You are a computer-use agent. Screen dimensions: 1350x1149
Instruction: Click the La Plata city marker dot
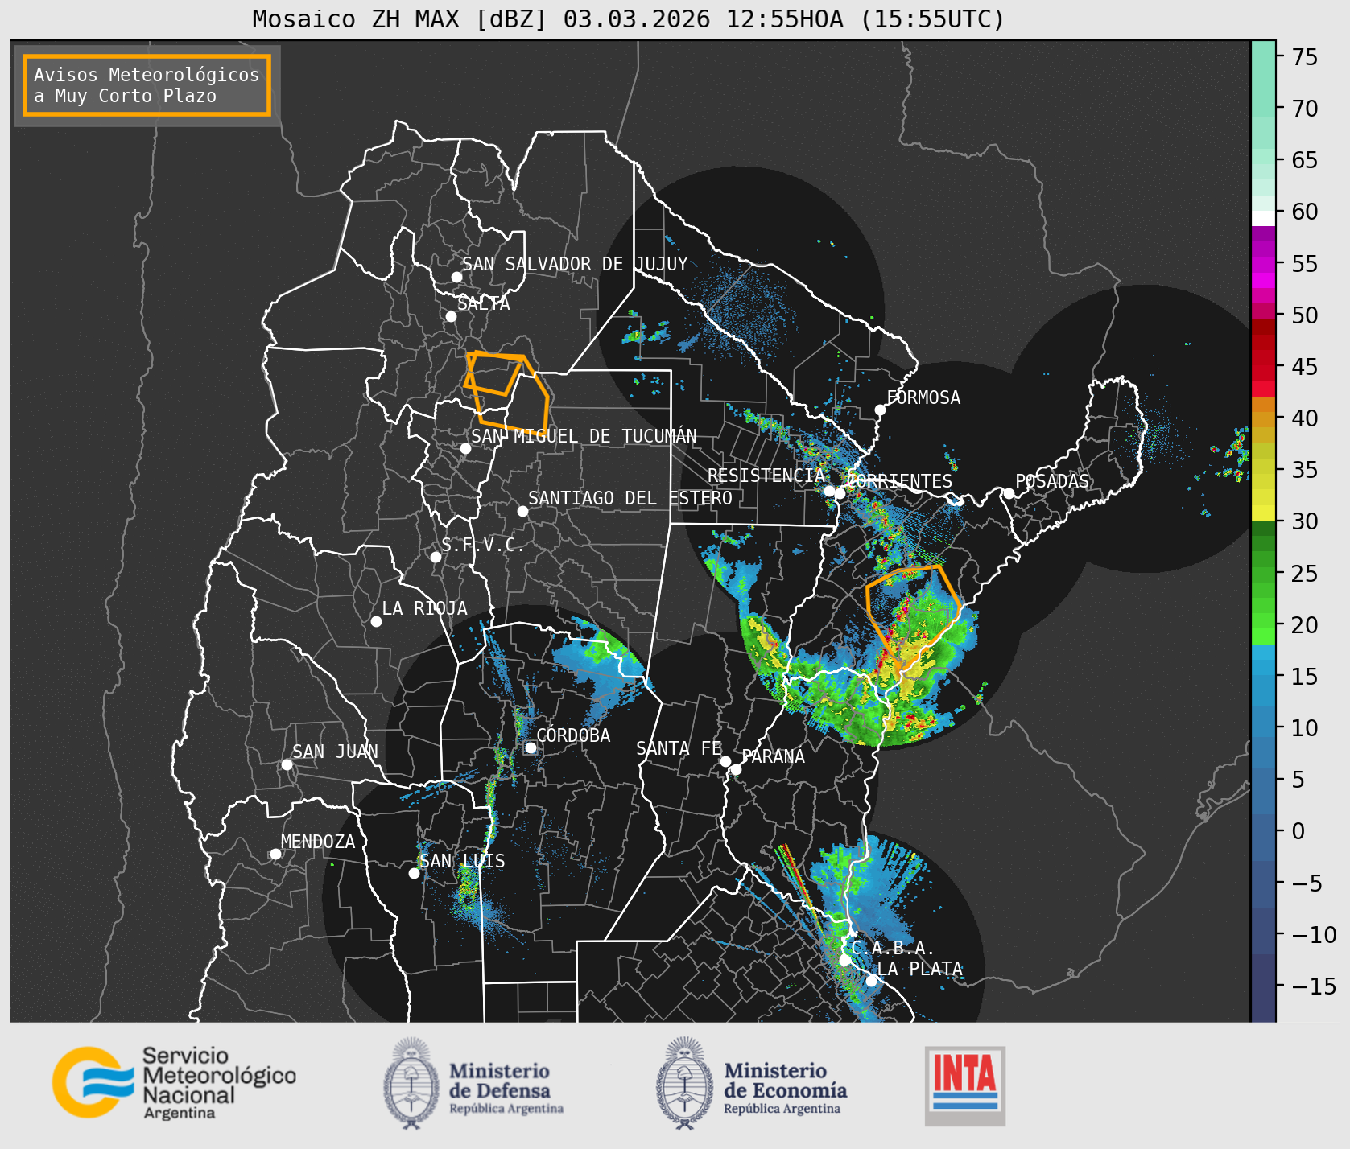(x=871, y=981)
